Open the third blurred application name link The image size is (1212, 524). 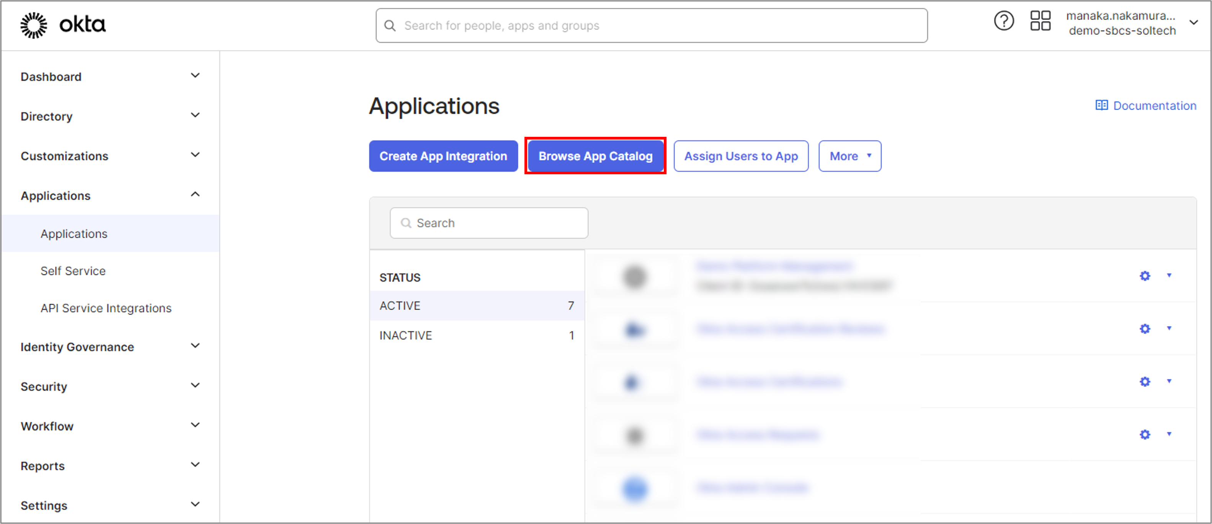770,382
